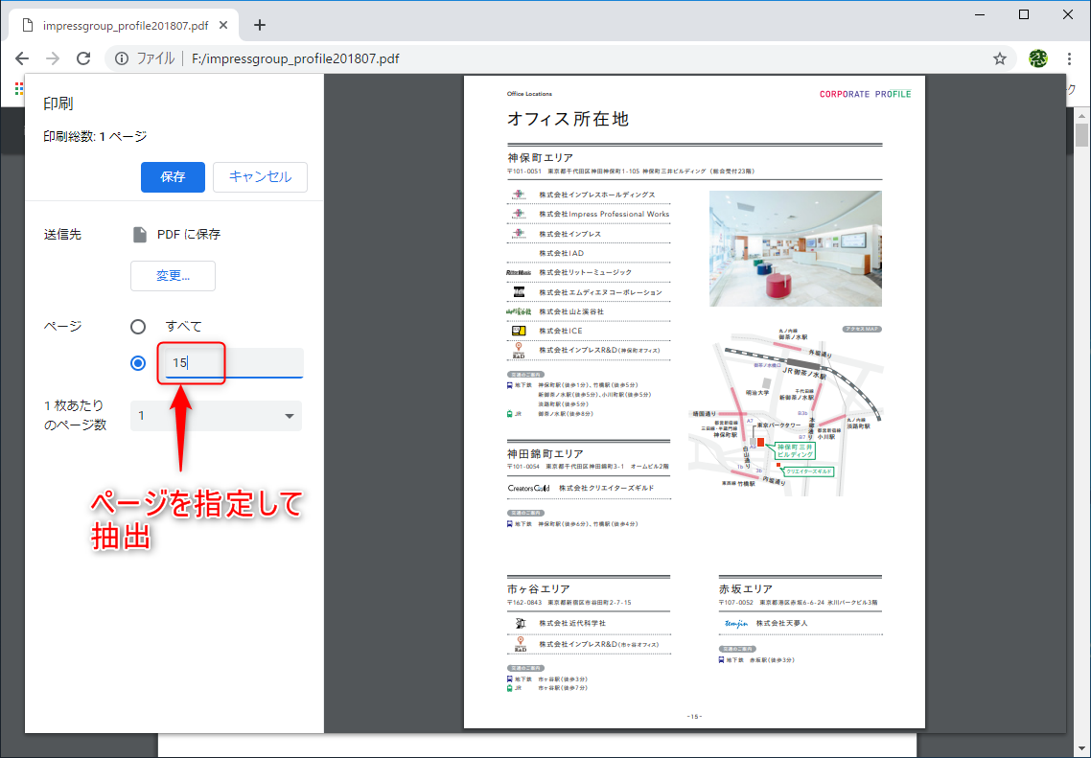
Task: Click the back navigation arrow
Action: click(22, 58)
